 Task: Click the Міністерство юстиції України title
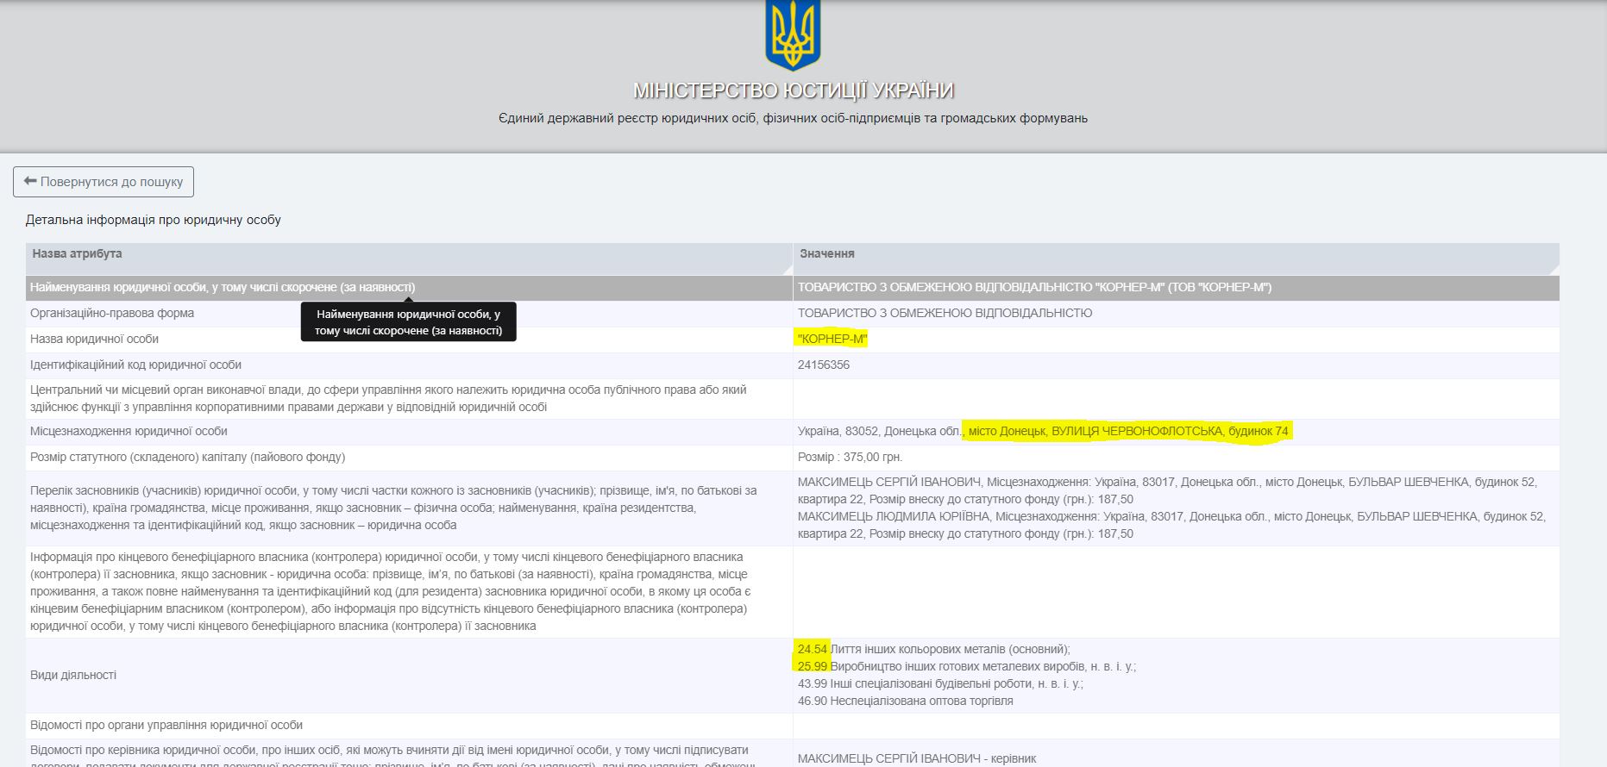(x=793, y=90)
